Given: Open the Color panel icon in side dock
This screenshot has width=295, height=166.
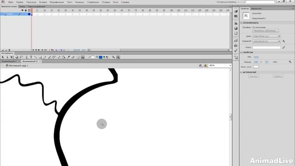Looking at the screenshot, I should point(236,11).
